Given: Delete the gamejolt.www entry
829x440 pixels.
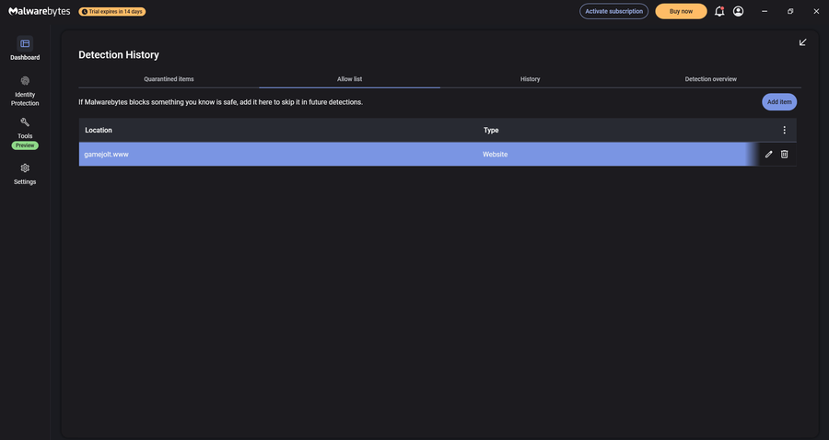Looking at the screenshot, I should (x=785, y=155).
